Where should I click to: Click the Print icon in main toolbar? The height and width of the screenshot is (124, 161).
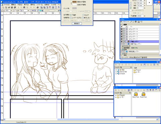[38, 7]
